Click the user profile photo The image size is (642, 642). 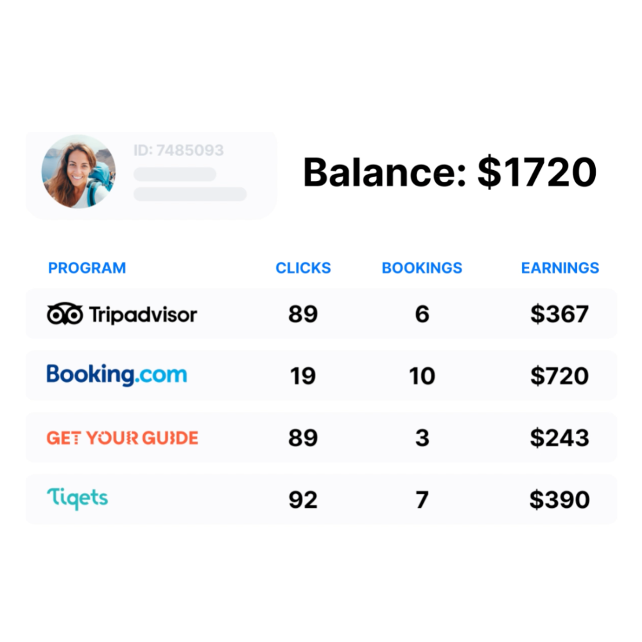pos(78,171)
